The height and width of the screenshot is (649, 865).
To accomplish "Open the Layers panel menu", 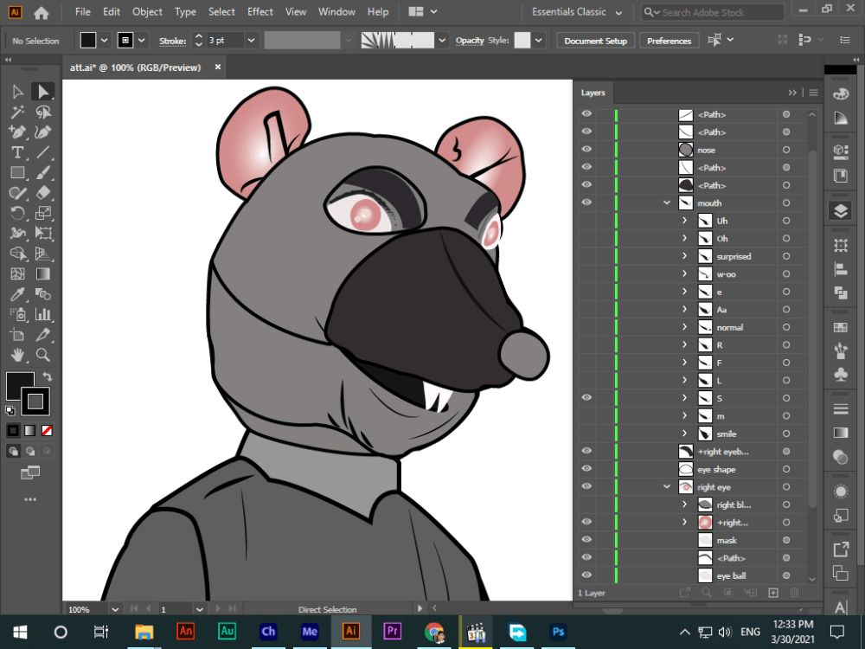I will (x=813, y=93).
